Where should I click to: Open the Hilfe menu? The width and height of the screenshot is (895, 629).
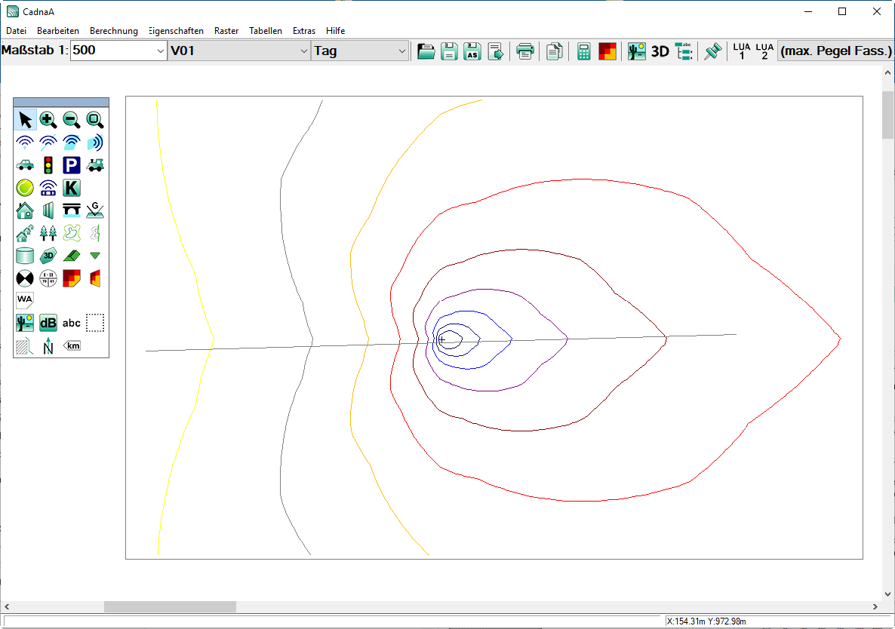pyautogui.click(x=335, y=31)
